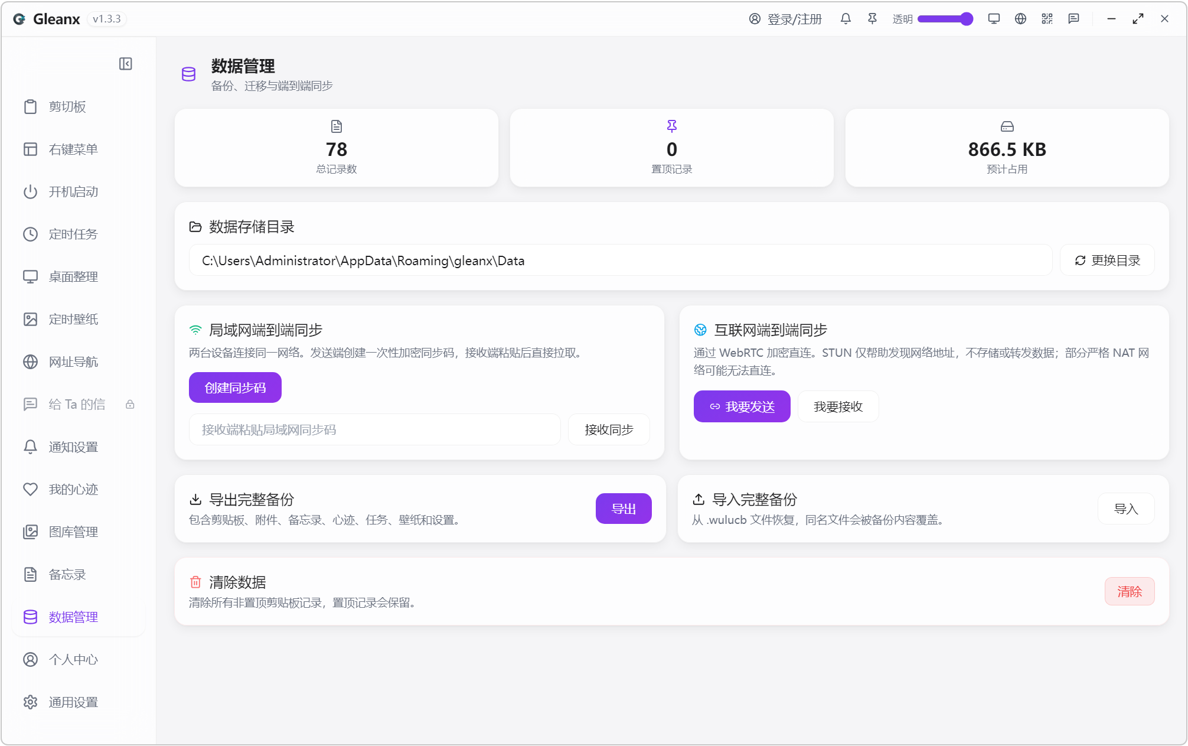The image size is (1188, 746).
Task: Adjust the 透明 transparency slider
Action: pyautogui.click(x=945, y=19)
